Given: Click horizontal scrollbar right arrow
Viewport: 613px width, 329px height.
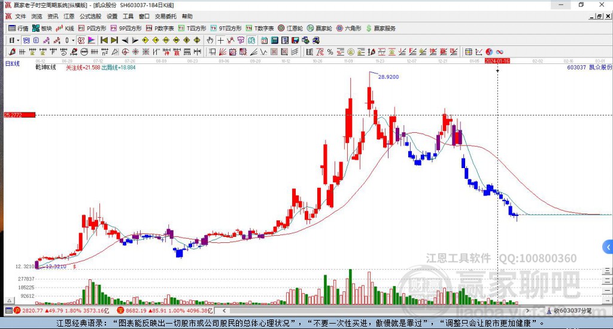Looking at the screenshot, I should point(527,310).
